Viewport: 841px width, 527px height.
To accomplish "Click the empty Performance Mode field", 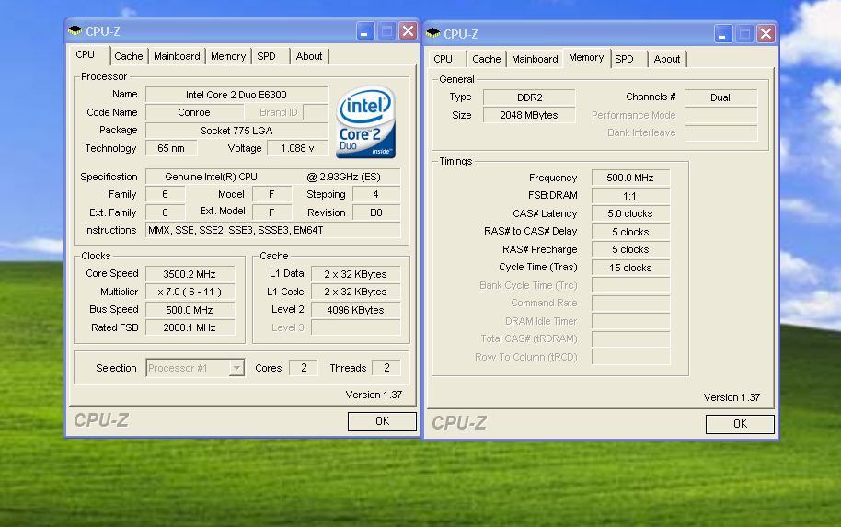I will [x=720, y=115].
